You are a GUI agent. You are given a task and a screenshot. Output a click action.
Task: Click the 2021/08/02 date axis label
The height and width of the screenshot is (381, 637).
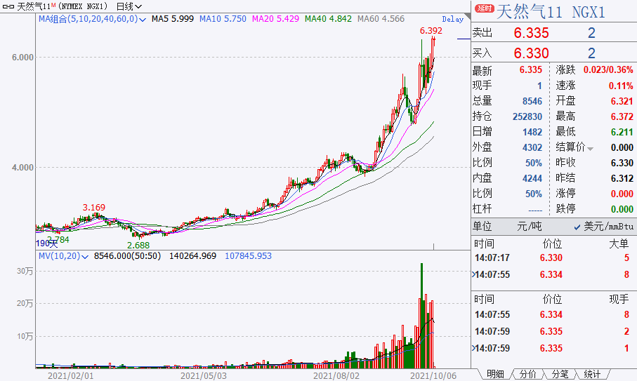point(336,375)
